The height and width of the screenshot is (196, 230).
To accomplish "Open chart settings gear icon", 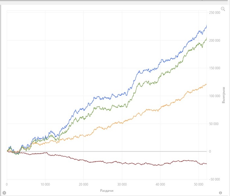I will [x=4, y=192].
